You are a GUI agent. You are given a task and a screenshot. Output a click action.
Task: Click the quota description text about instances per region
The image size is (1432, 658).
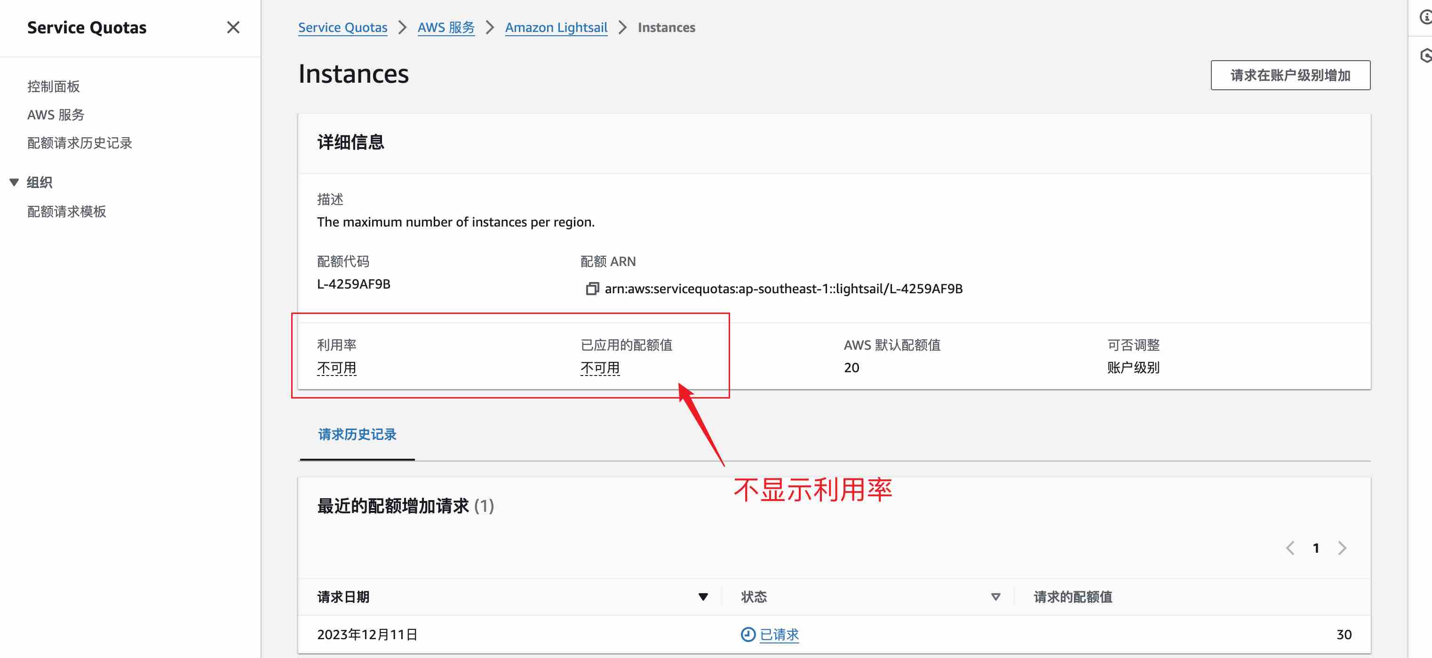click(x=456, y=222)
